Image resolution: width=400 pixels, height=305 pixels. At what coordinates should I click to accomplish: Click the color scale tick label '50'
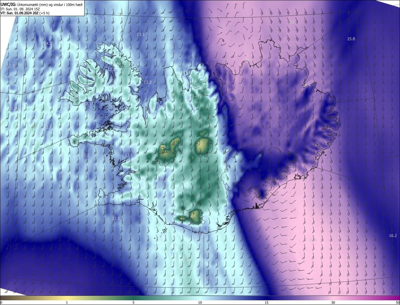(397, 303)
